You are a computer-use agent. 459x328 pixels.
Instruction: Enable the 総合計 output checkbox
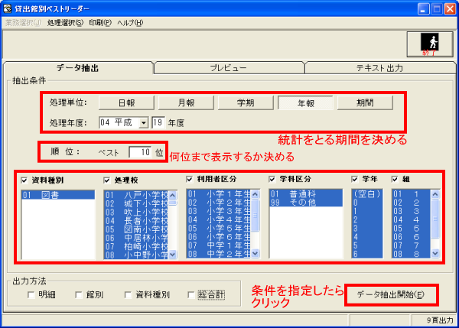pos(190,294)
